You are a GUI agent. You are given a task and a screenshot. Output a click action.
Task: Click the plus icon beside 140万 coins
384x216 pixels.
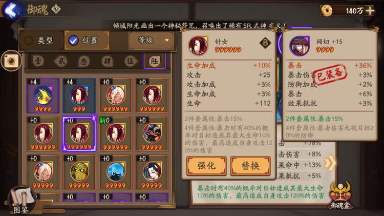tap(370, 11)
